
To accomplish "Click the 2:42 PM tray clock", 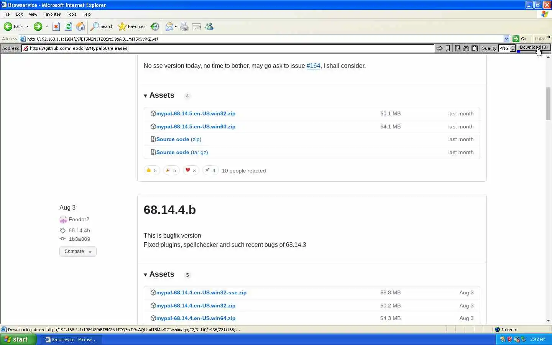I will pos(538,339).
